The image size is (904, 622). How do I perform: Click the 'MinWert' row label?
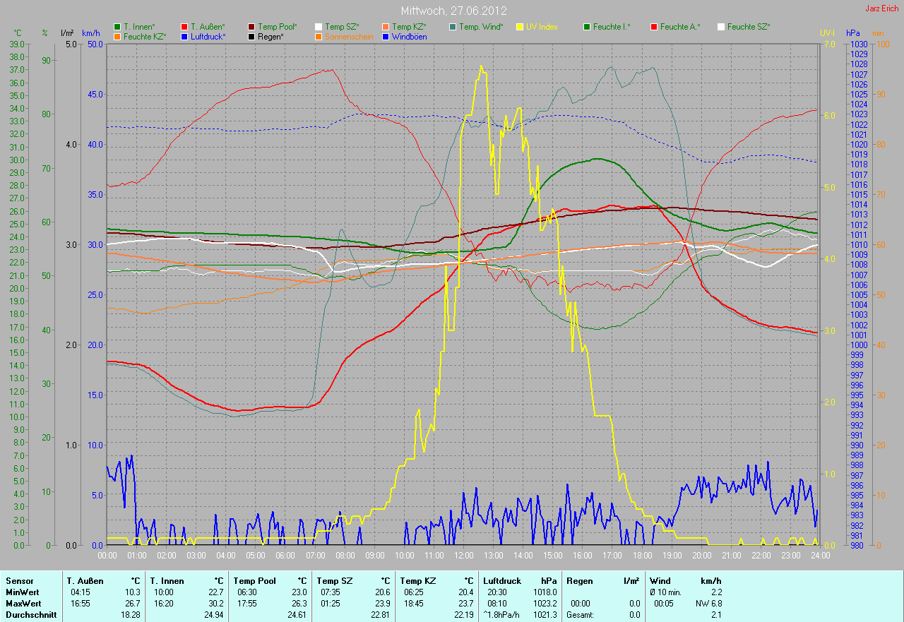pyautogui.click(x=22, y=592)
